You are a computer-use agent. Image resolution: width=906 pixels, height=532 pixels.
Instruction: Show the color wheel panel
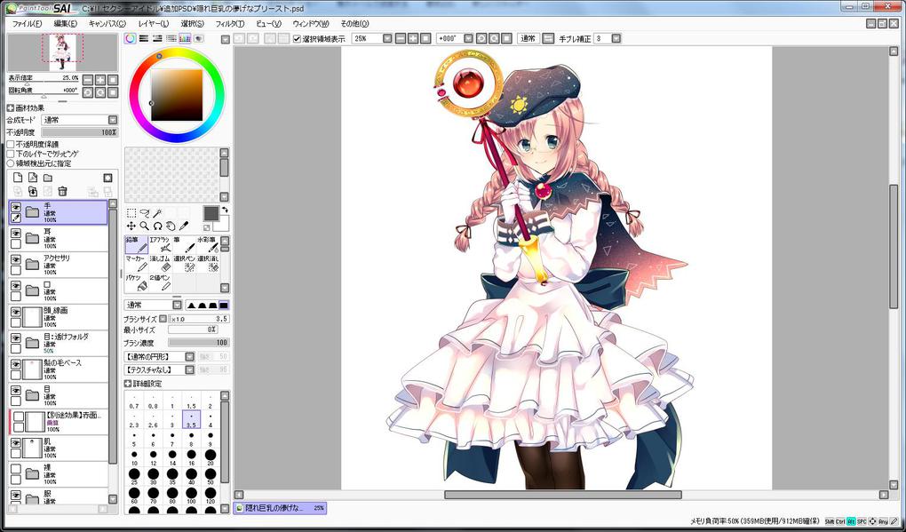[x=131, y=39]
